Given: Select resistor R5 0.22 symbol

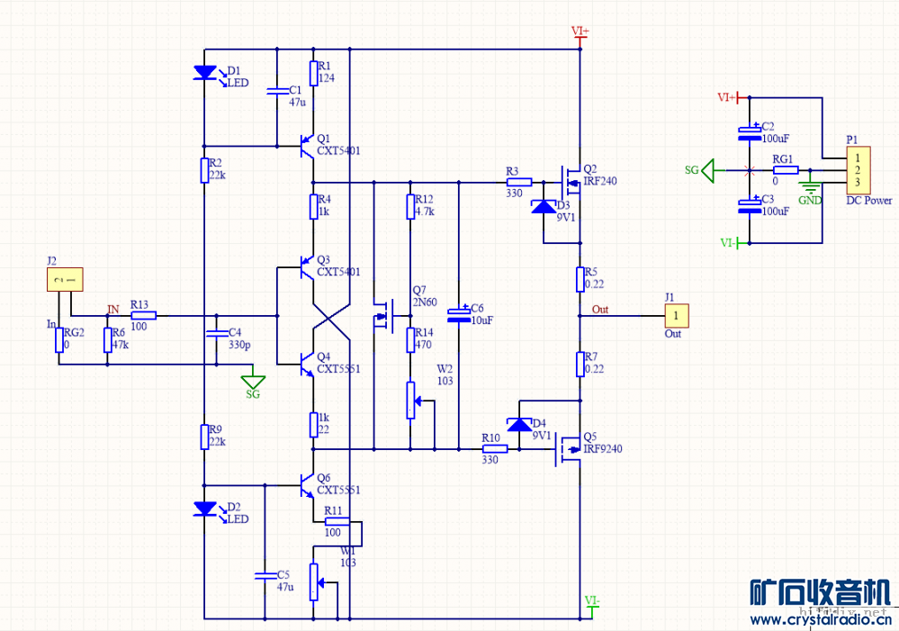Looking at the screenshot, I should (x=580, y=279).
